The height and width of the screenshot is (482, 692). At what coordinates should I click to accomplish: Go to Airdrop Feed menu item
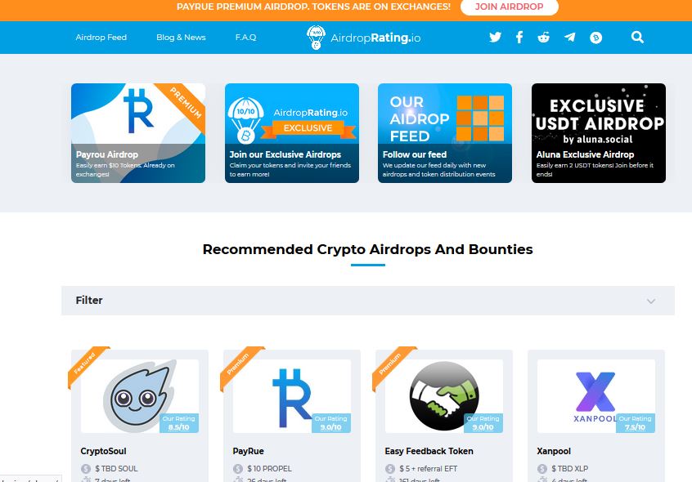click(x=101, y=38)
